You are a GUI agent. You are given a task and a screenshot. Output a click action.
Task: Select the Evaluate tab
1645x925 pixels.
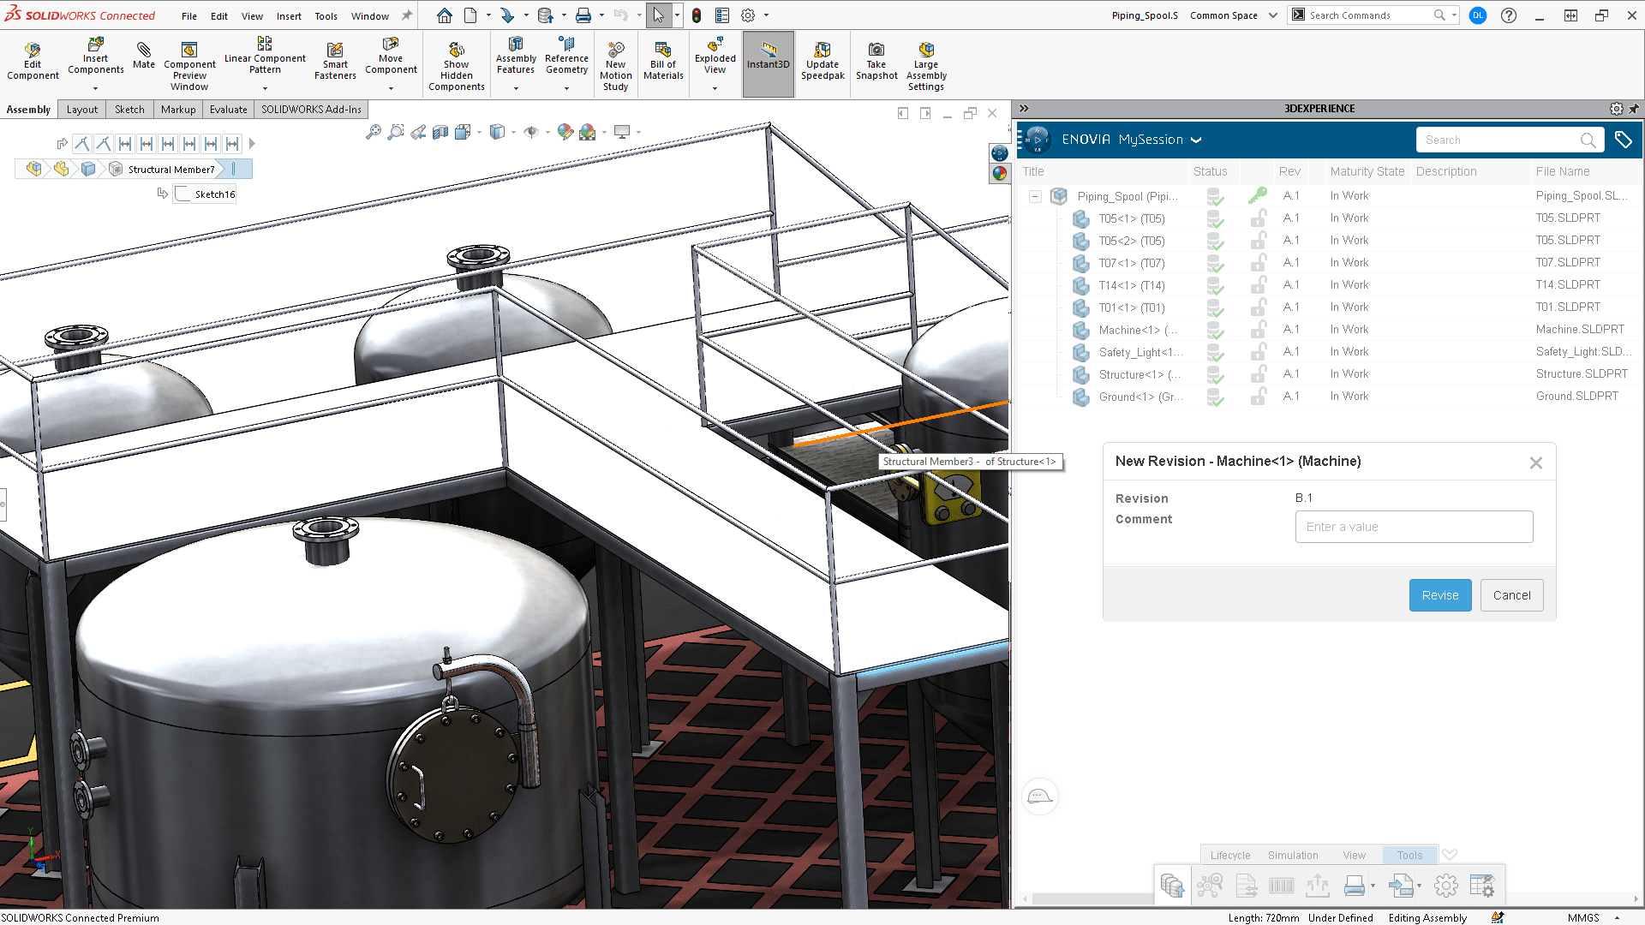pyautogui.click(x=226, y=109)
